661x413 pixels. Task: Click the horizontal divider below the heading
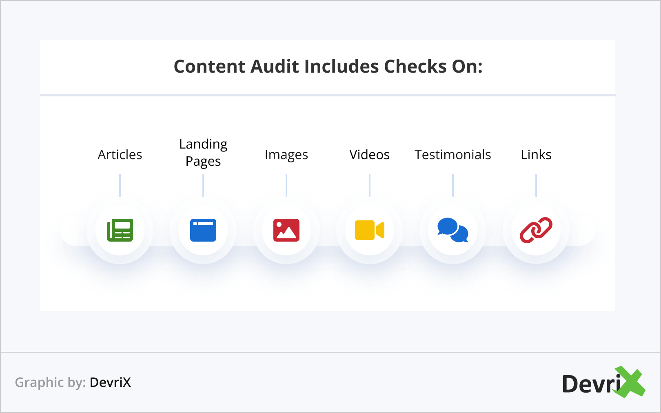(328, 95)
